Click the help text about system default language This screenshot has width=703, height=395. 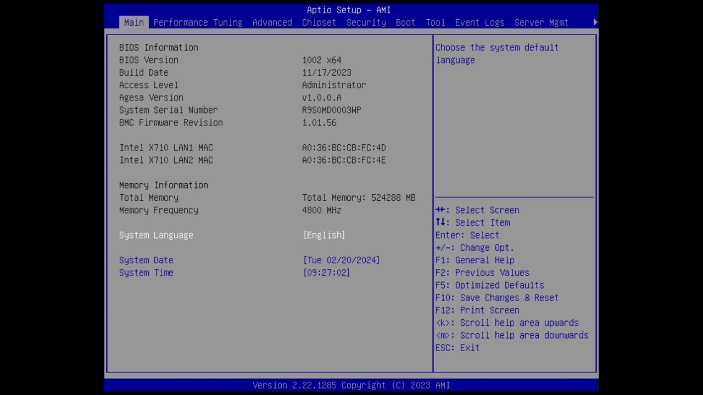[497, 54]
